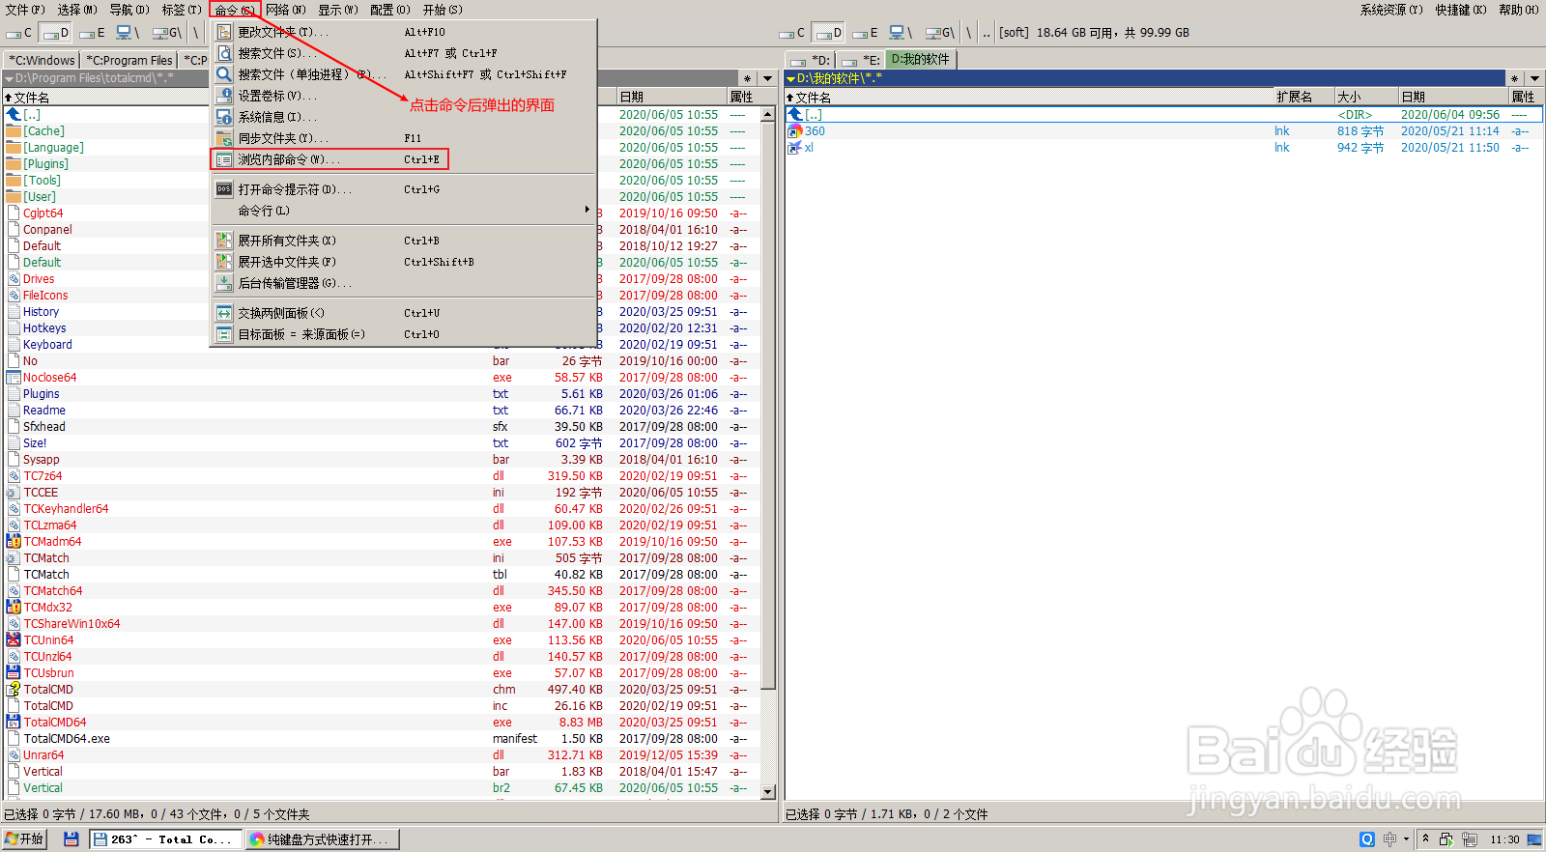Open the D:\我的软件 path dropdown in the right panel

(791, 78)
